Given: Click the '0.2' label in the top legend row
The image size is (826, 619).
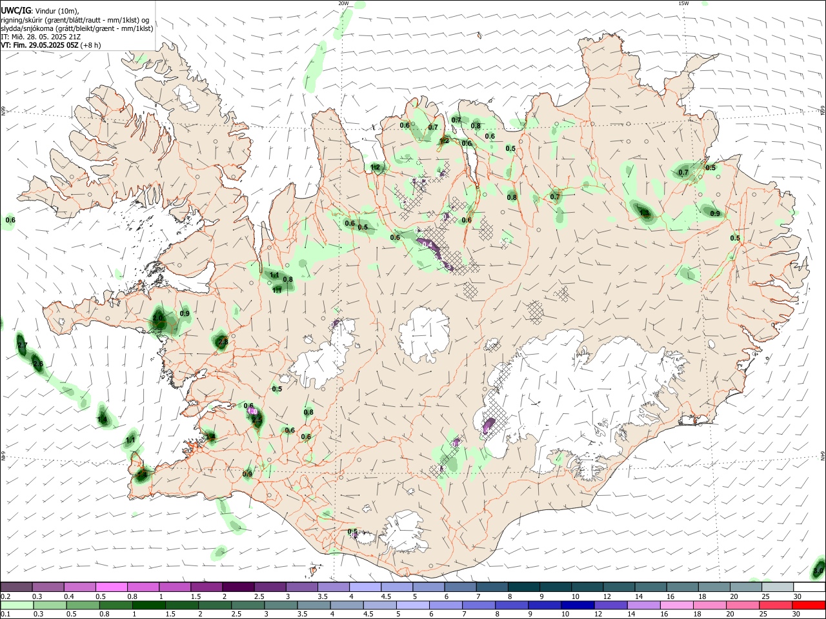Looking at the screenshot, I should [5, 596].
